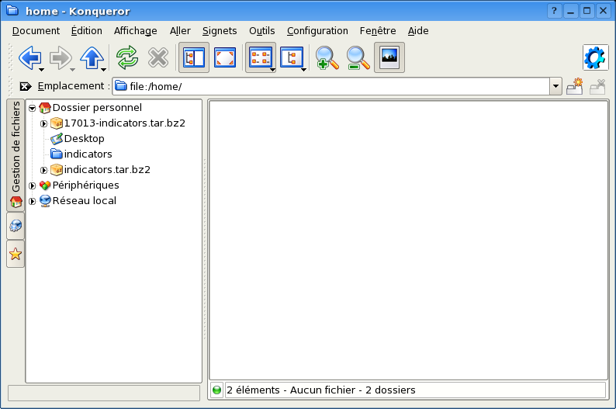Open back history dropdown arrow
The image size is (616, 409).
click(41, 70)
